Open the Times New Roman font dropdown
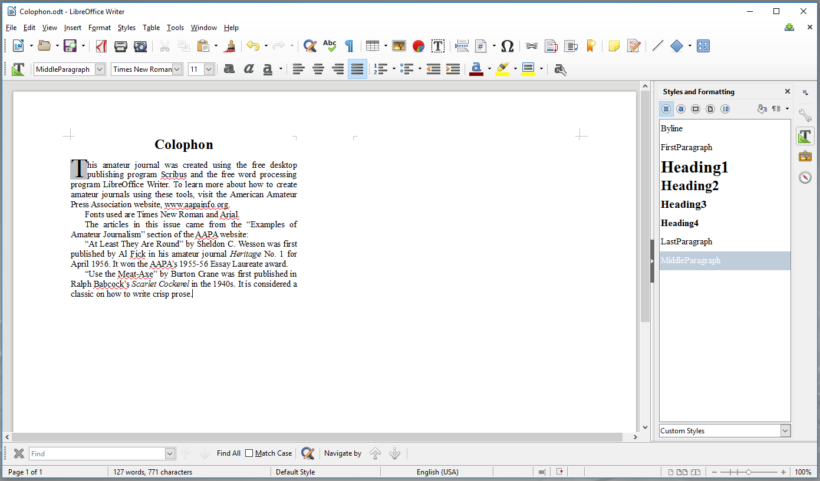 click(177, 69)
